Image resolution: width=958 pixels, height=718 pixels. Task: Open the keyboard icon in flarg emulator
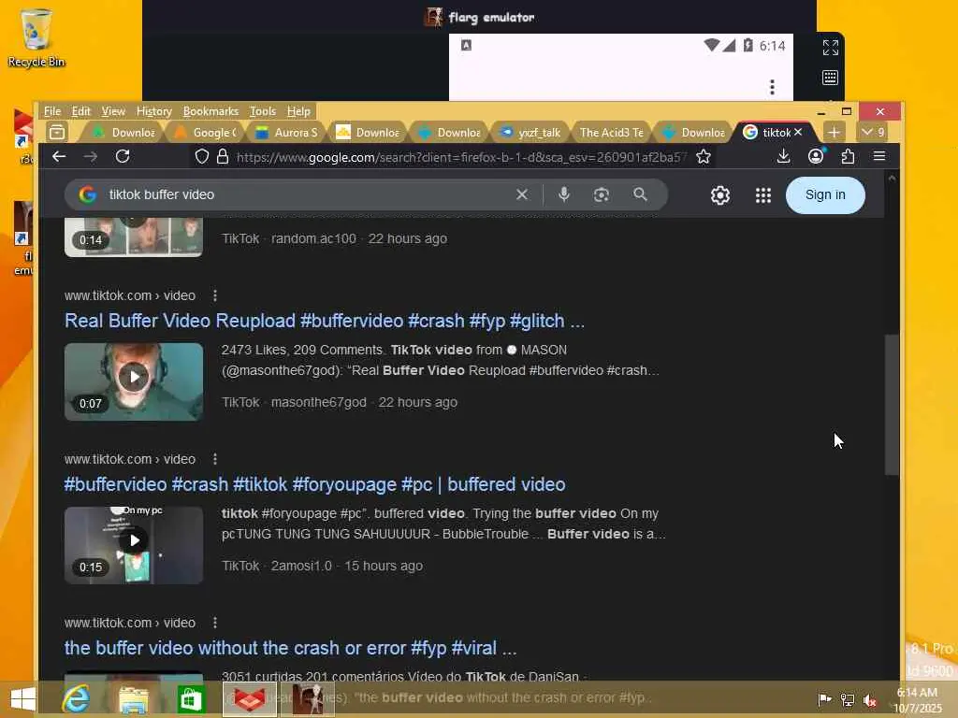click(831, 78)
